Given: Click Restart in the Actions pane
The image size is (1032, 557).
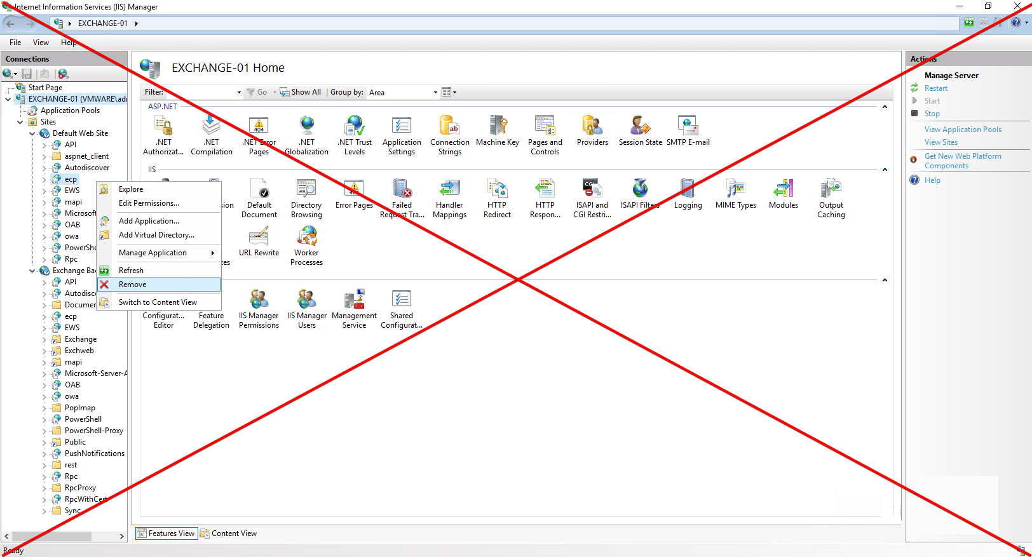Looking at the screenshot, I should 935,88.
